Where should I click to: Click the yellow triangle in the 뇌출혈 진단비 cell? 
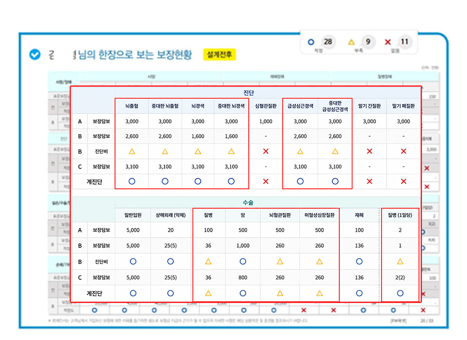pos(132,151)
